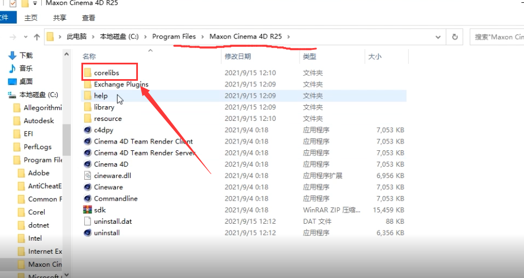524x278 pixels.
Task: Select EFI folder in the tree
Action: [23, 134]
